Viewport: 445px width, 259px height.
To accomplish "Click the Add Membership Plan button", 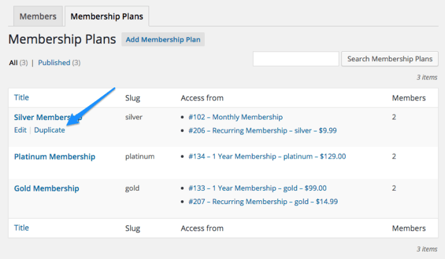I will [x=163, y=40].
